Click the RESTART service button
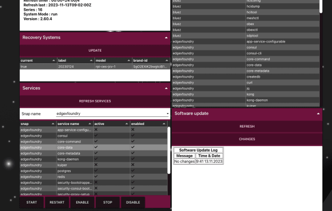Screen dimensions: 332x211 [x=57, y=202]
